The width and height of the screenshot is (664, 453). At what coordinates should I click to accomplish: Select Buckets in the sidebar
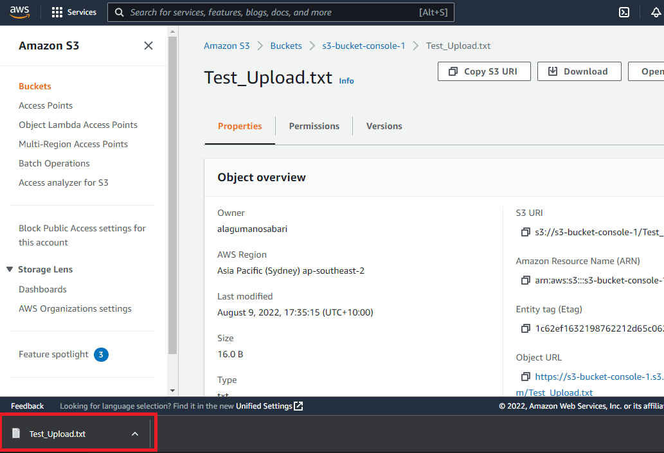click(x=35, y=86)
